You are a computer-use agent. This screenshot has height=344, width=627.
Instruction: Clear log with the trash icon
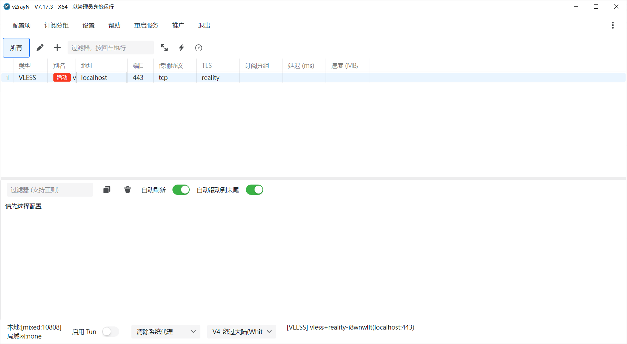128,190
